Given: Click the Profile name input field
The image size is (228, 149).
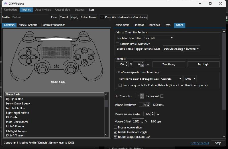Looking at the screenshot, I should click(x=30, y=17).
